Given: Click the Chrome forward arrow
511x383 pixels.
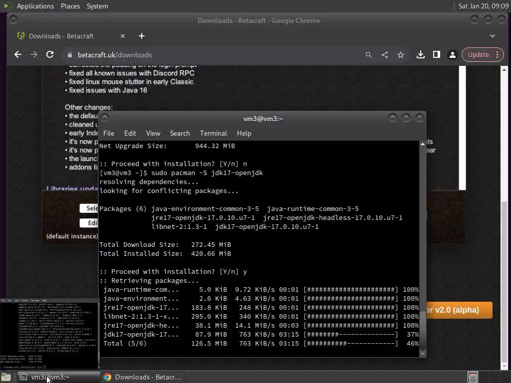Looking at the screenshot, I should click(x=34, y=55).
